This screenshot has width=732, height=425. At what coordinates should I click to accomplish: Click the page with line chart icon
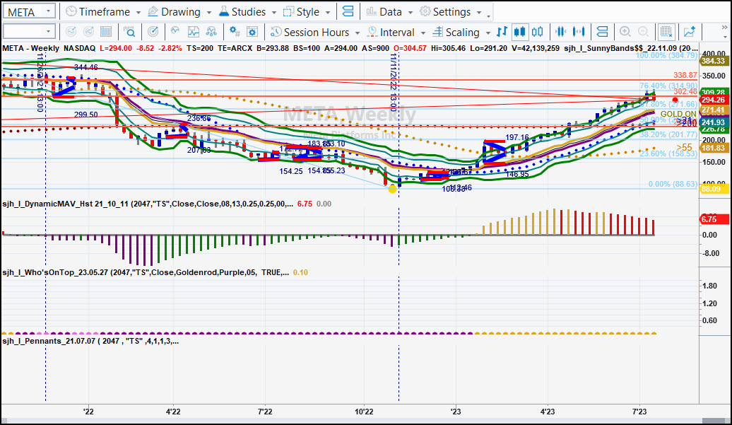[194, 32]
